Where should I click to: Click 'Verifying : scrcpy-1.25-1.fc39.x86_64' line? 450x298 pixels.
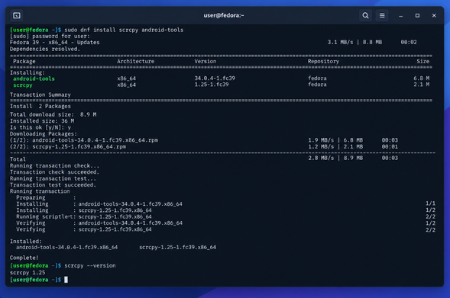coord(84,229)
